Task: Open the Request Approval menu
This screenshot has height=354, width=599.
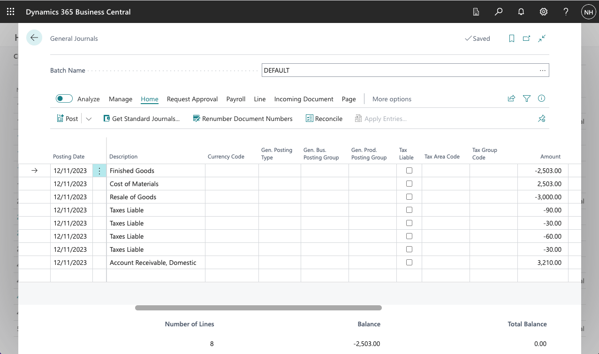Action: pyautogui.click(x=192, y=99)
